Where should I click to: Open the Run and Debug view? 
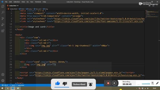click(x=3, y=24)
